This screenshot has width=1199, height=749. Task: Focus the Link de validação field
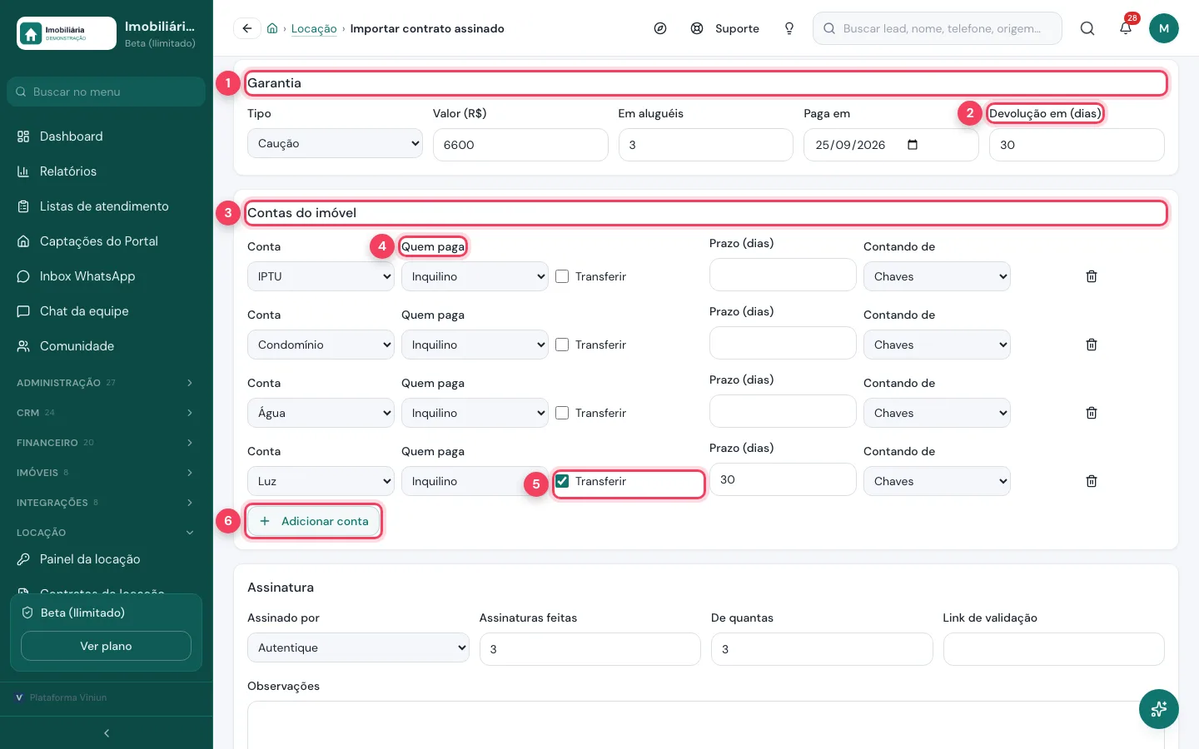click(x=1053, y=649)
